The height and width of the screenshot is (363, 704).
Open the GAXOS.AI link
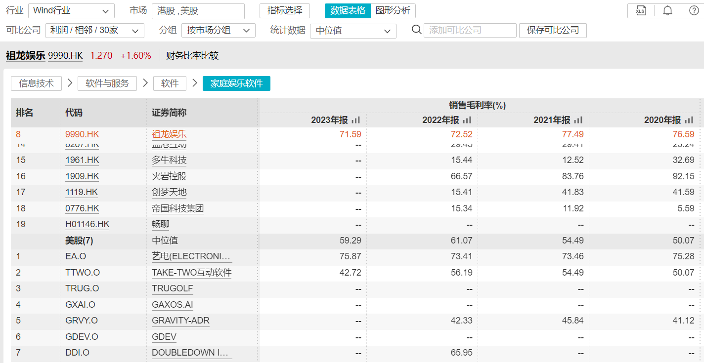pyautogui.click(x=173, y=305)
